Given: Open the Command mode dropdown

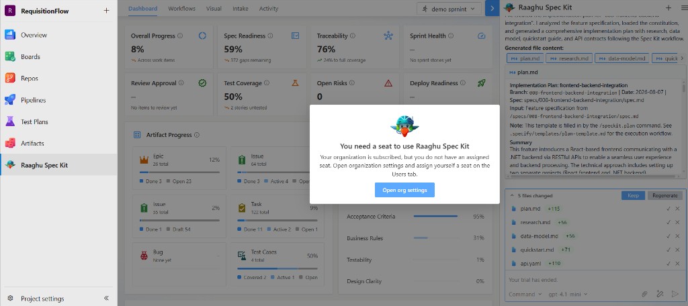Looking at the screenshot, I should [x=525, y=294].
